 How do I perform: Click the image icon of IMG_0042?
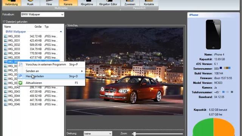[x=6, y=87]
